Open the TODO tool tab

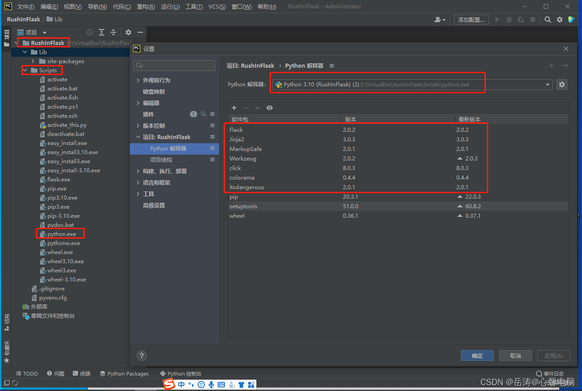point(26,374)
